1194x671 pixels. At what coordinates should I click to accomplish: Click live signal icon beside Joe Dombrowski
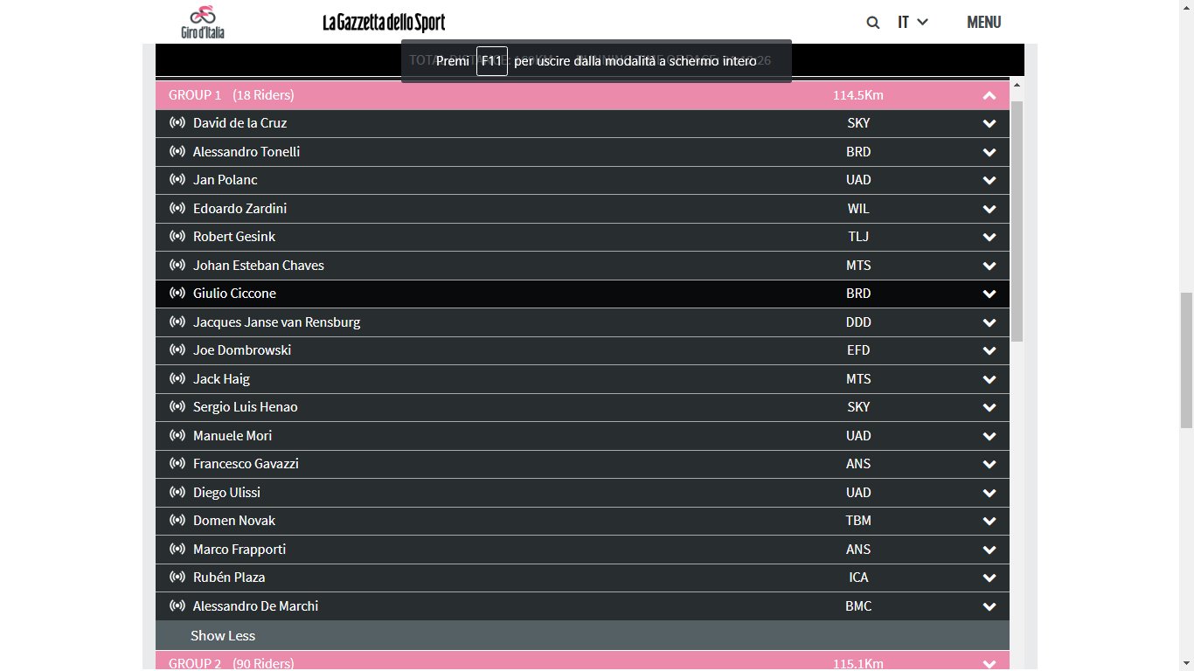tap(177, 350)
